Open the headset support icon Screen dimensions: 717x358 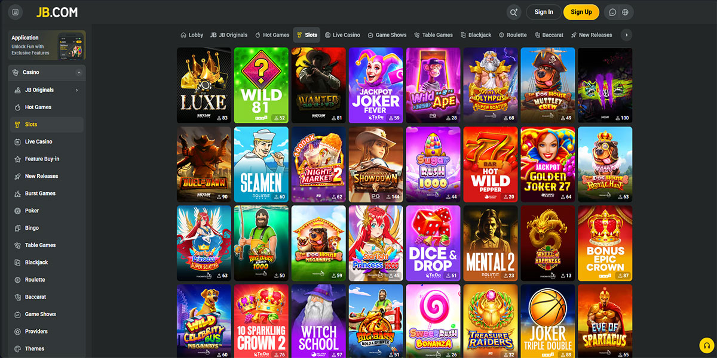click(x=707, y=346)
